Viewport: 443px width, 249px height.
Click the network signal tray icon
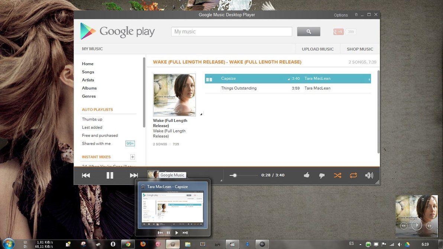pyautogui.click(x=392, y=245)
